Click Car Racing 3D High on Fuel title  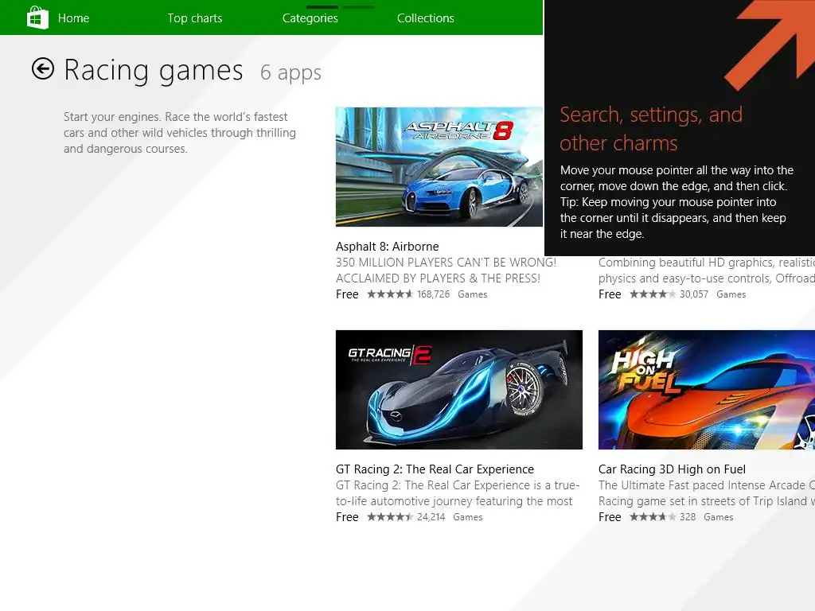tap(672, 469)
